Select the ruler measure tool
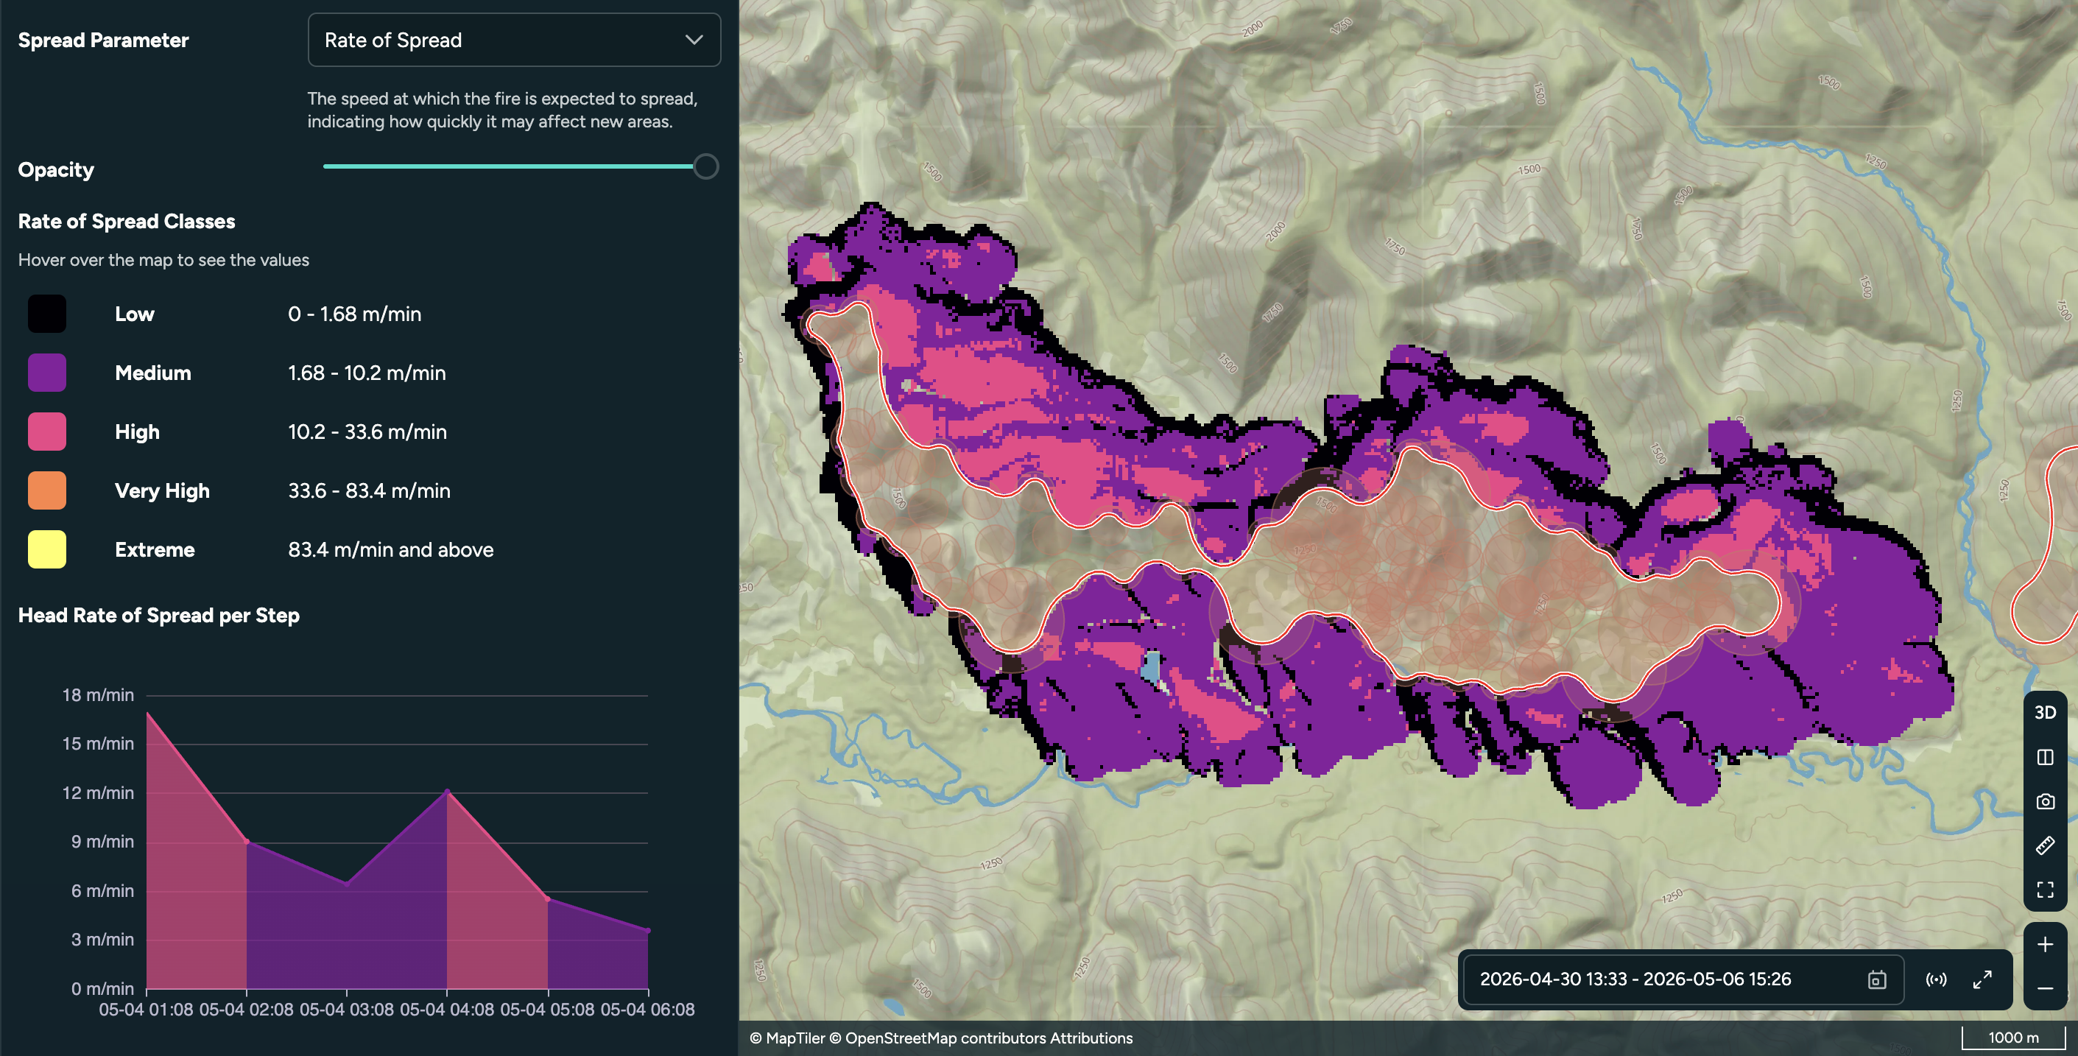This screenshot has height=1056, width=2078. point(2044,845)
